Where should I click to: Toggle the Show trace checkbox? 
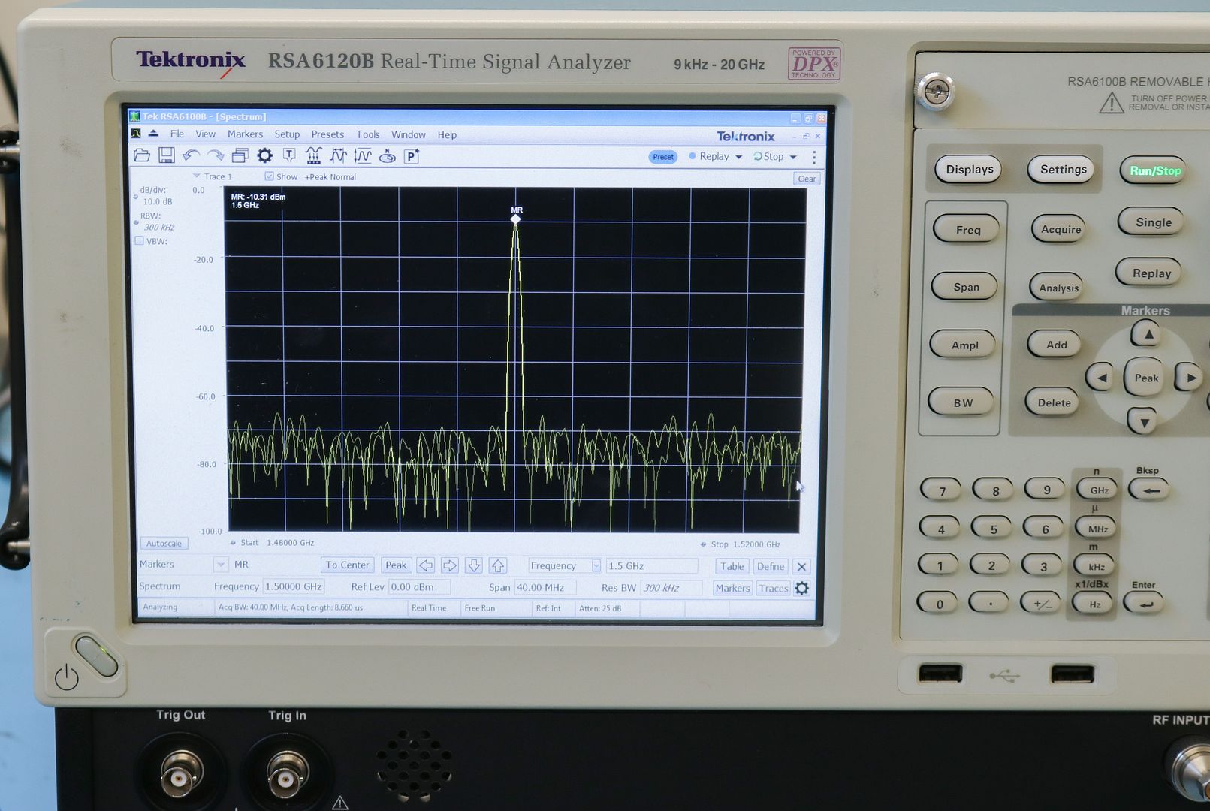[x=269, y=176]
